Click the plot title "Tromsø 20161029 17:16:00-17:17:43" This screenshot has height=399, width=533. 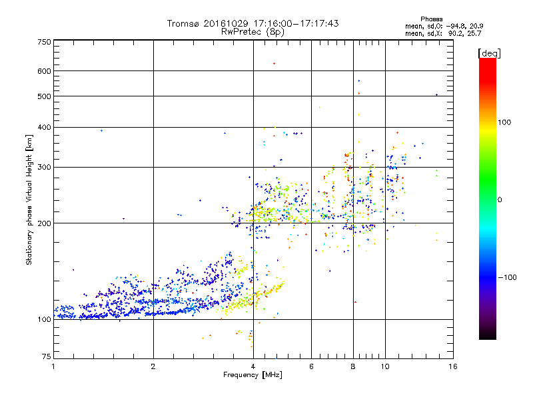click(x=253, y=23)
